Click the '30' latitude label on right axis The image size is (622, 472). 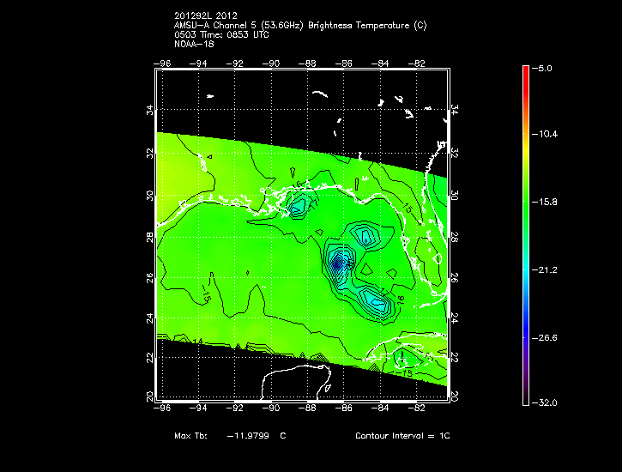pyautogui.click(x=455, y=196)
